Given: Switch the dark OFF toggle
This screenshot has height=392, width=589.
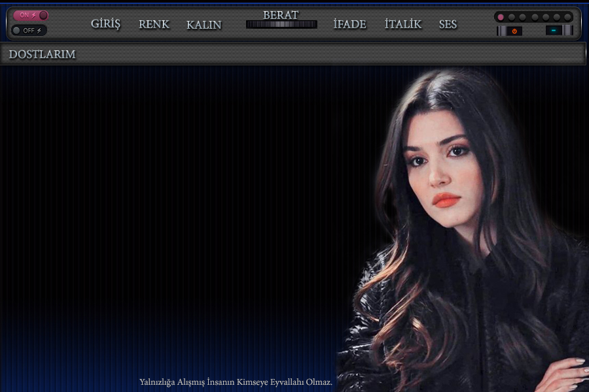Looking at the screenshot, I should click(29, 30).
